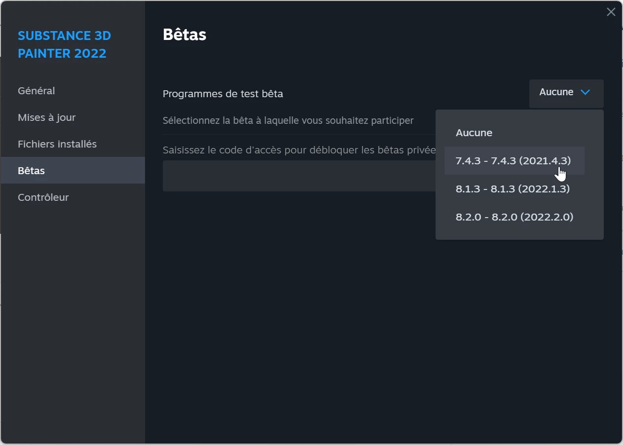The height and width of the screenshot is (445, 623).
Task: Expand the Aucune beta dropdown
Action: pyautogui.click(x=566, y=93)
